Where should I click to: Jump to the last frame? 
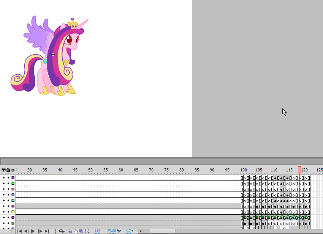pyautogui.click(x=47, y=231)
